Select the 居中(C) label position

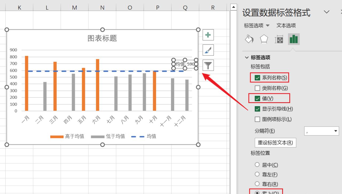(257, 165)
